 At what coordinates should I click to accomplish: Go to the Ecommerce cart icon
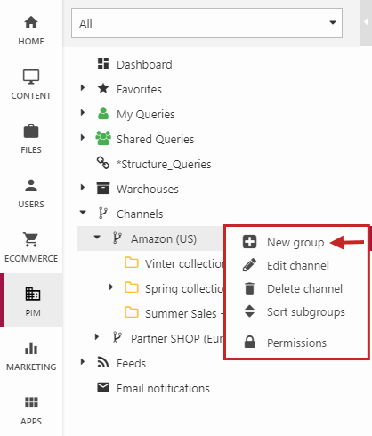click(x=31, y=239)
